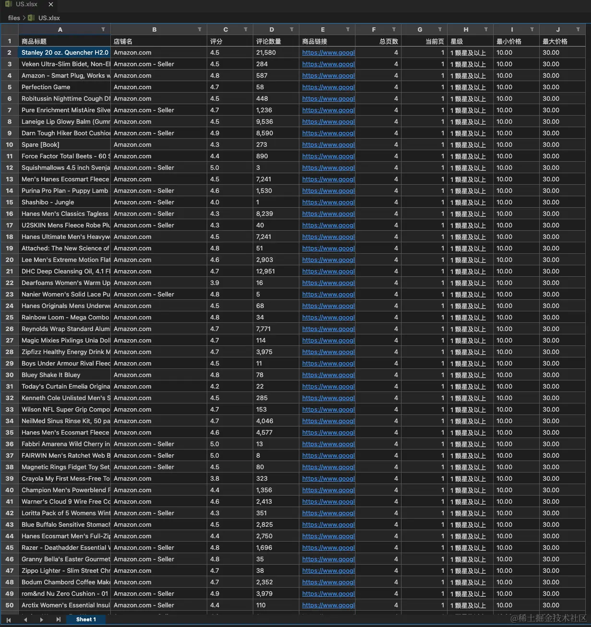Image resolution: width=591 pixels, height=627 pixels.
Task: Select the 商品标题 header cell
Action: tap(65, 41)
